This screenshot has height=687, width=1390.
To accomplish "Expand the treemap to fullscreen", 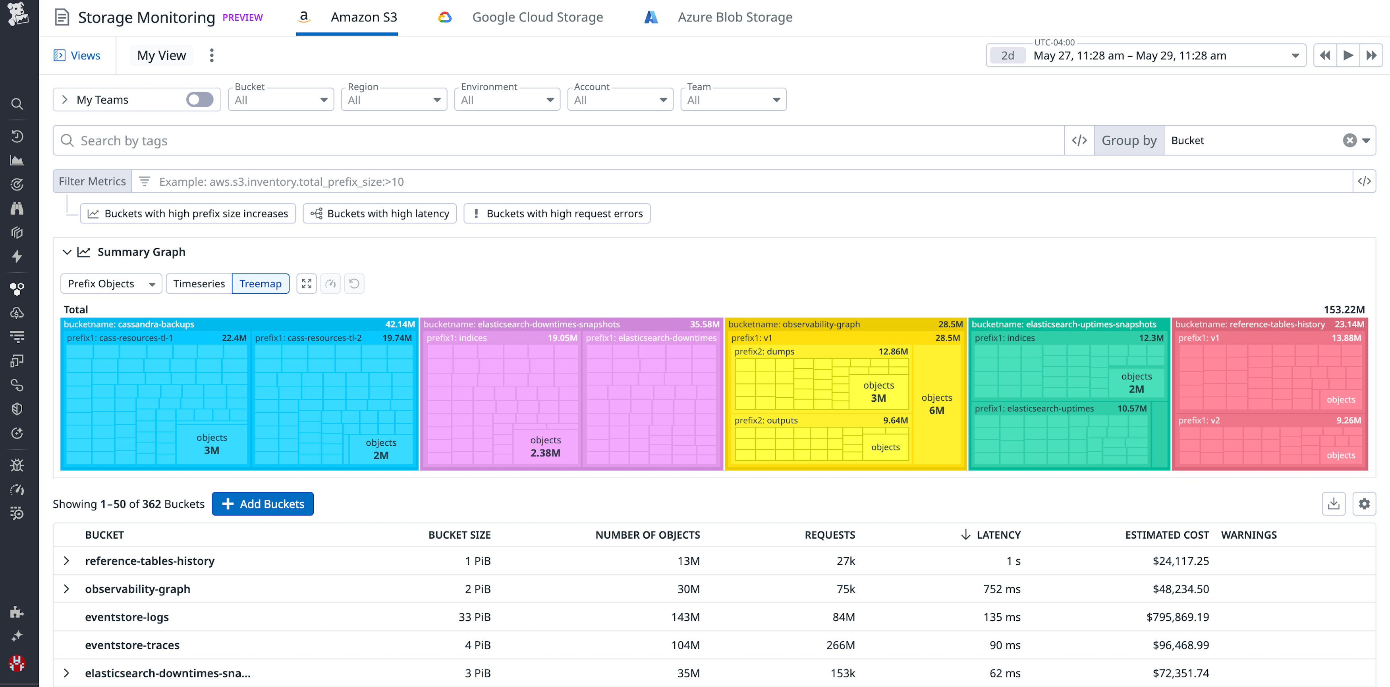I will pos(307,283).
